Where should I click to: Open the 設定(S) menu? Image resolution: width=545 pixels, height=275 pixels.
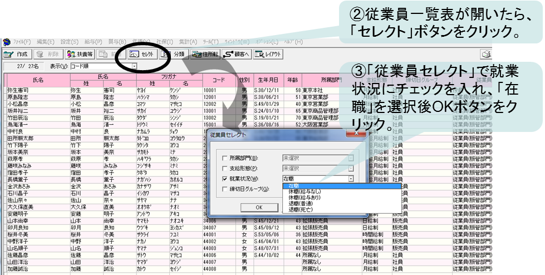[70, 42]
